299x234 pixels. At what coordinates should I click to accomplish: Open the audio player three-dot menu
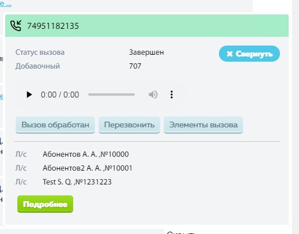point(172,95)
